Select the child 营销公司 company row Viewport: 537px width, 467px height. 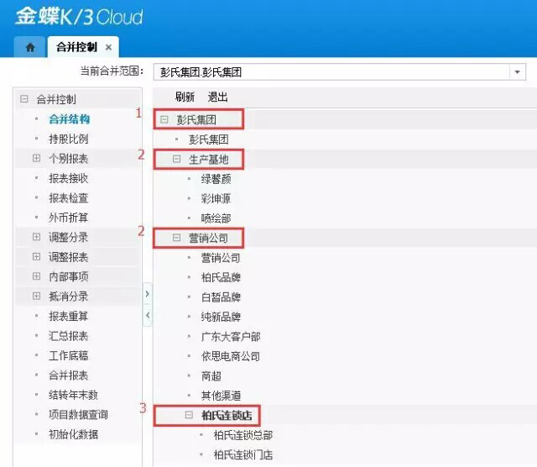pos(221,258)
